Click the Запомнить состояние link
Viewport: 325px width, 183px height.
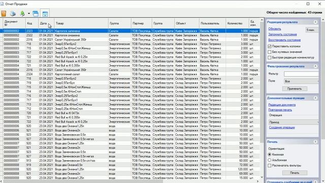tap(282, 35)
